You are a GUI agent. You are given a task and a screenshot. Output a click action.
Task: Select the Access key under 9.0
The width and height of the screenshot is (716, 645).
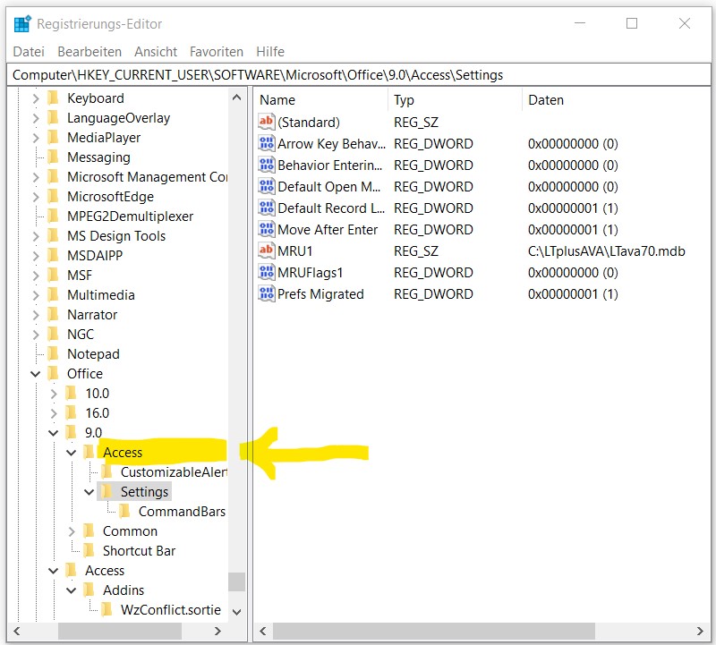coord(123,452)
